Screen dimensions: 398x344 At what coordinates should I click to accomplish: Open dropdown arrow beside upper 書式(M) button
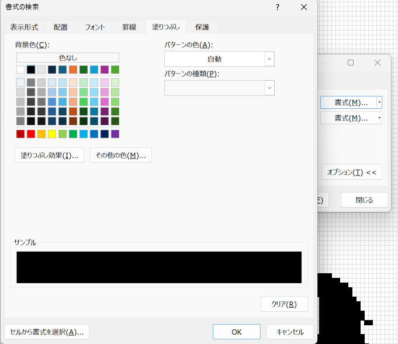point(379,102)
